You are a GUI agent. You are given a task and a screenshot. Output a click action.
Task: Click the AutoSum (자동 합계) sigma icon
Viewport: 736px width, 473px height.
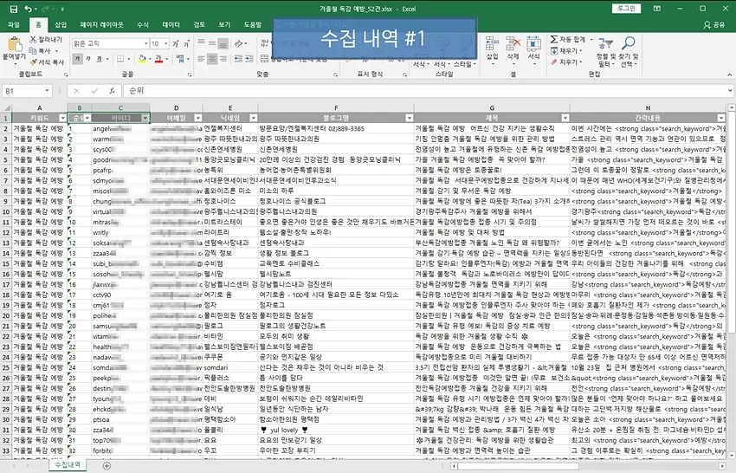[x=554, y=40]
